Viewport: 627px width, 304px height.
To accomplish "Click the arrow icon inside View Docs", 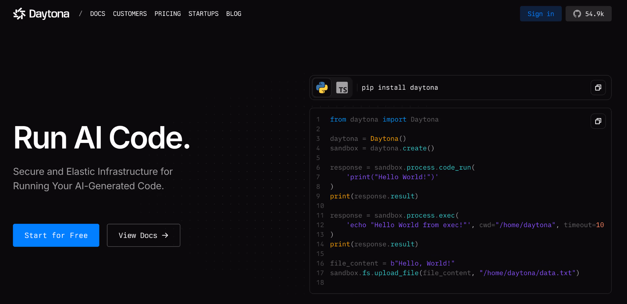I will click(x=165, y=235).
